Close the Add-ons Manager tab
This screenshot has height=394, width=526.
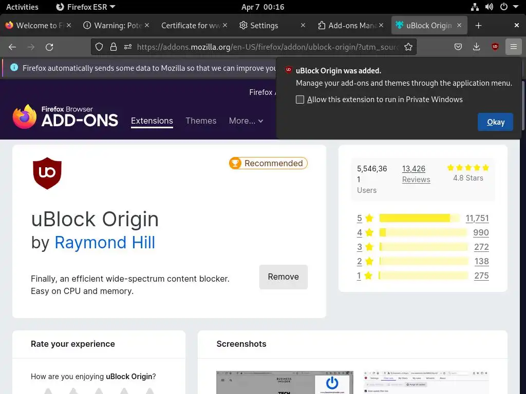[381, 25]
